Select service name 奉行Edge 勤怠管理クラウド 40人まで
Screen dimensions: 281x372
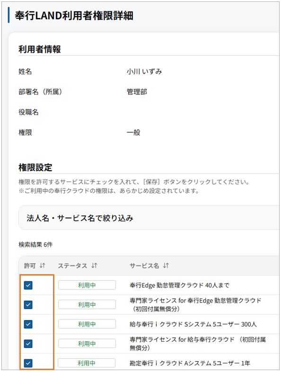[x=179, y=285]
